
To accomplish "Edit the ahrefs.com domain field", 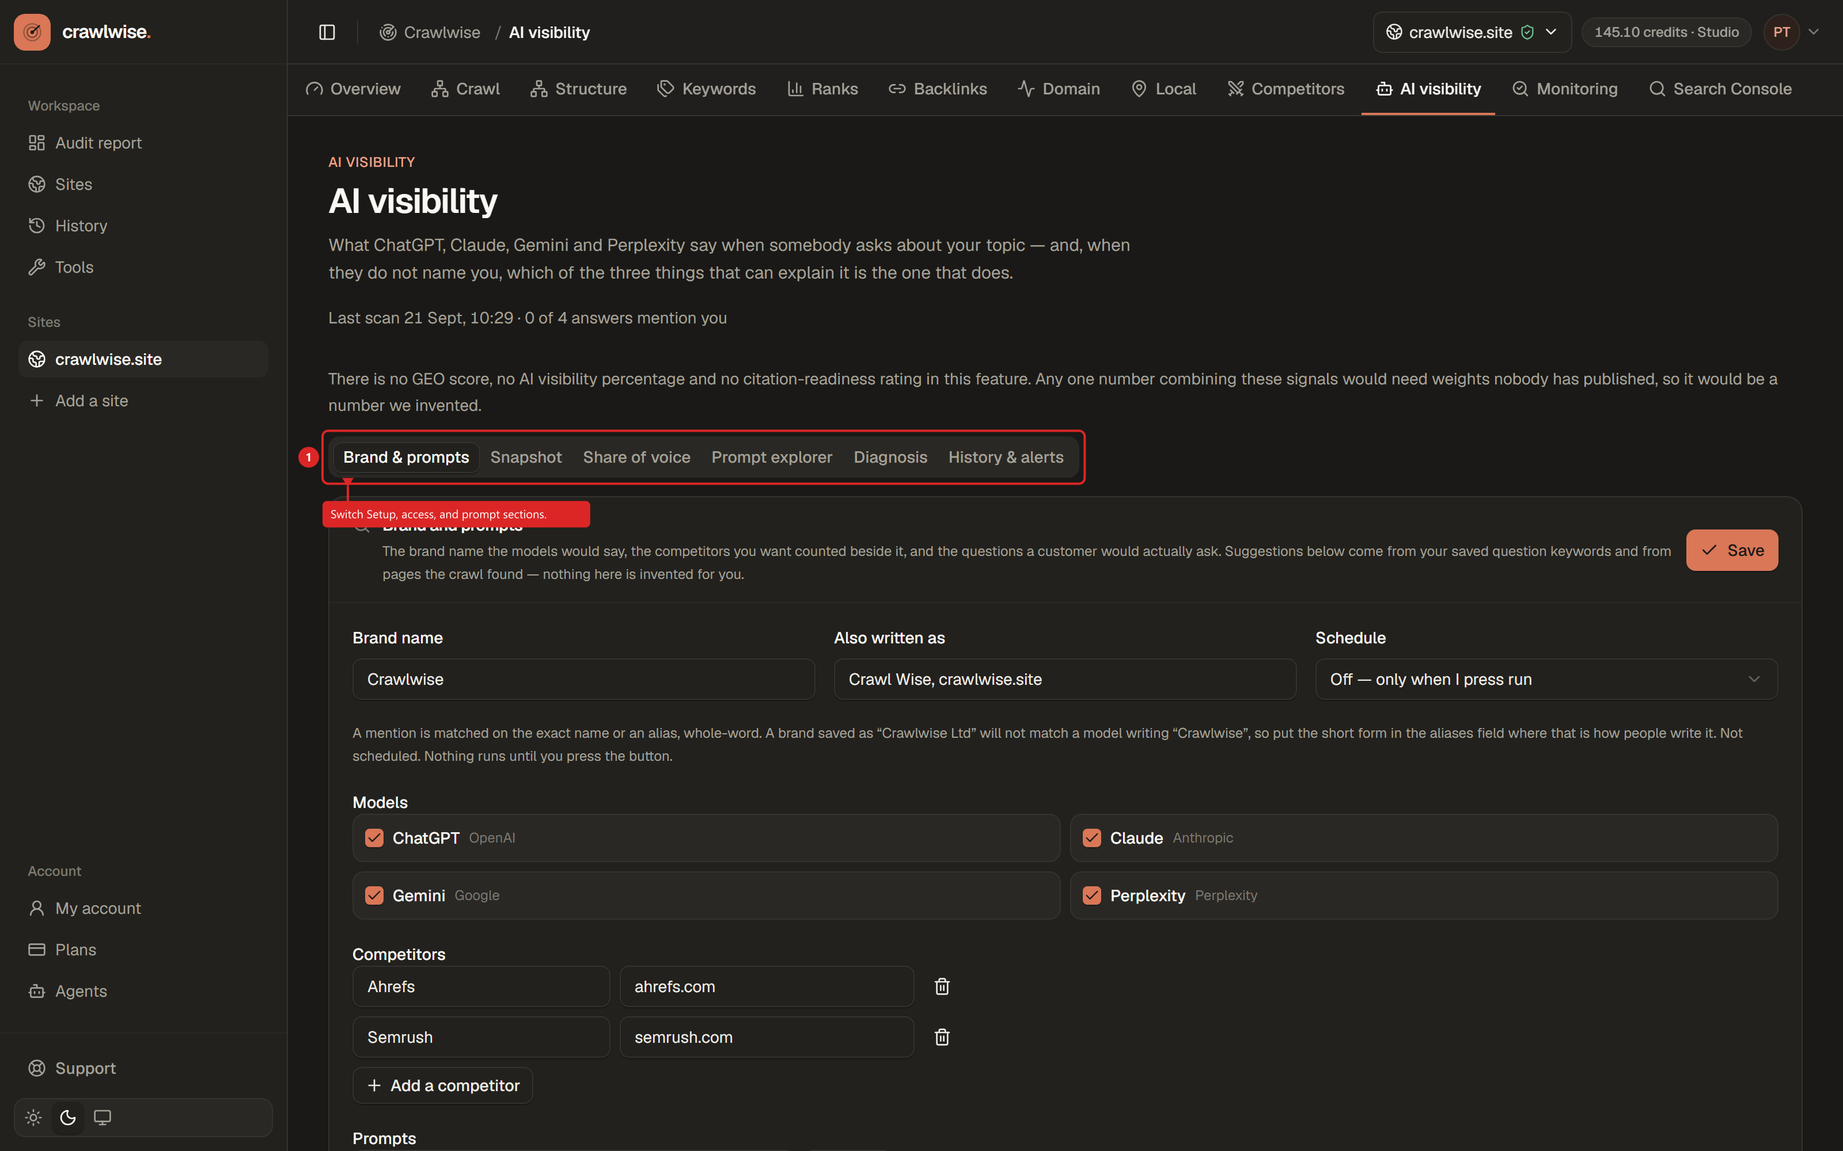I will click(x=767, y=986).
